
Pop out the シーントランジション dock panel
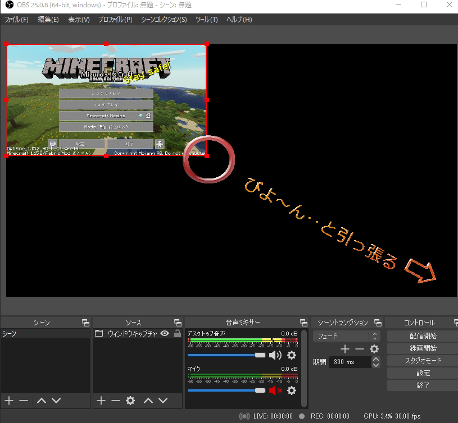378,323
